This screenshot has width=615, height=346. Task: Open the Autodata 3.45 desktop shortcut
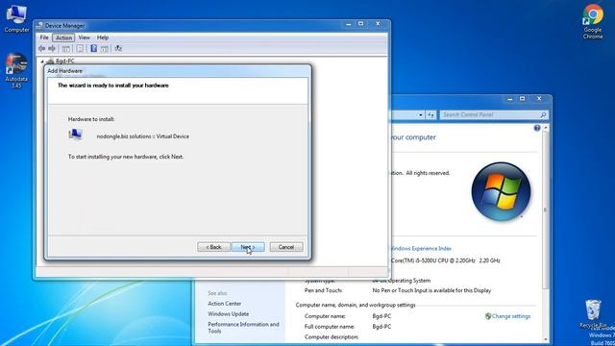(16, 70)
